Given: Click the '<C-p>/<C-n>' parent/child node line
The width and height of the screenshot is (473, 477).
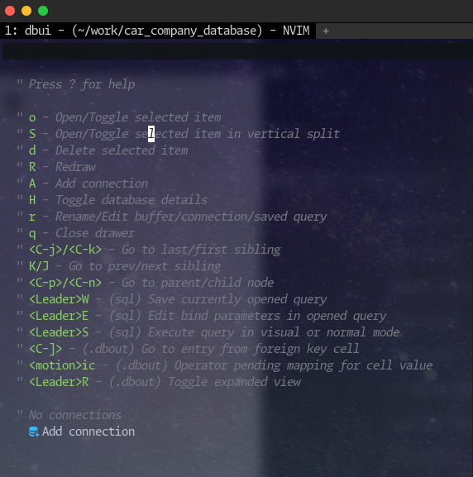Looking at the screenshot, I should (146, 283).
